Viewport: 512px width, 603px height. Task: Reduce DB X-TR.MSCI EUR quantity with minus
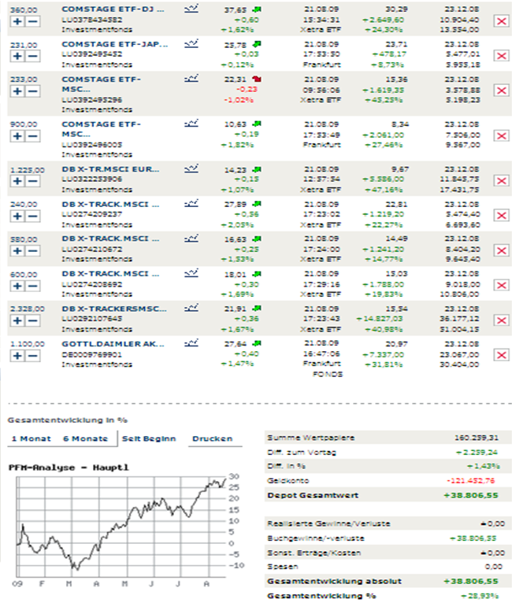tap(33, 181)
